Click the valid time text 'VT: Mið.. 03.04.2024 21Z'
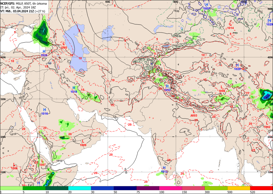The height and width of the screenshot is (194, 273). pos(17,11)
